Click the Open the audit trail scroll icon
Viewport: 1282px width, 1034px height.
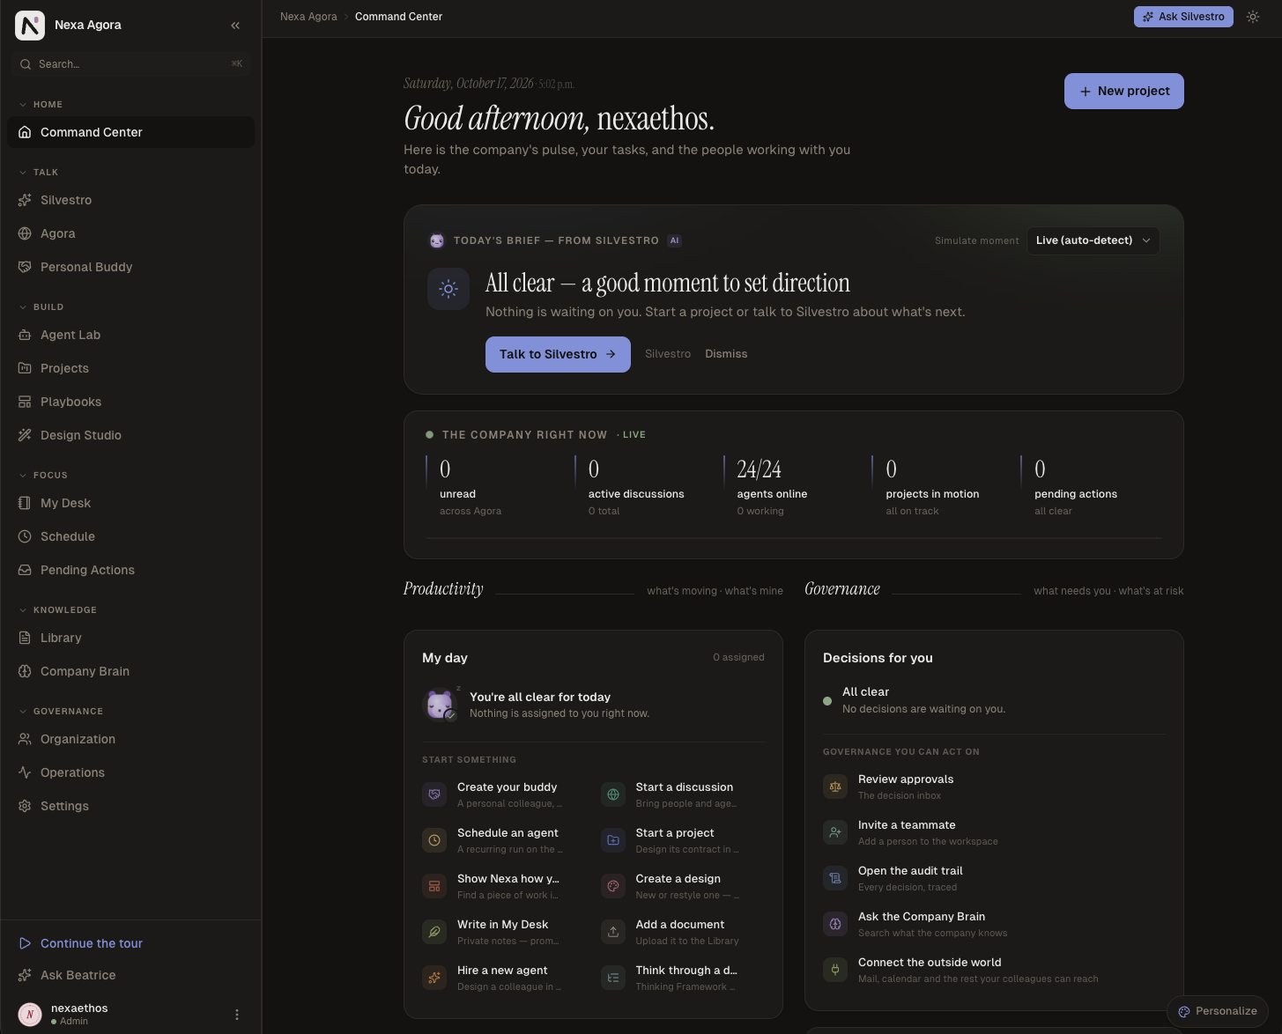(835, 878)
